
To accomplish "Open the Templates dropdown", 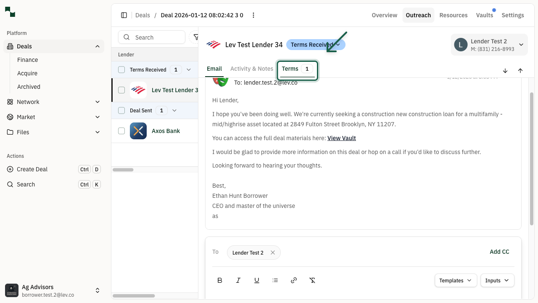I will (456, 280).
